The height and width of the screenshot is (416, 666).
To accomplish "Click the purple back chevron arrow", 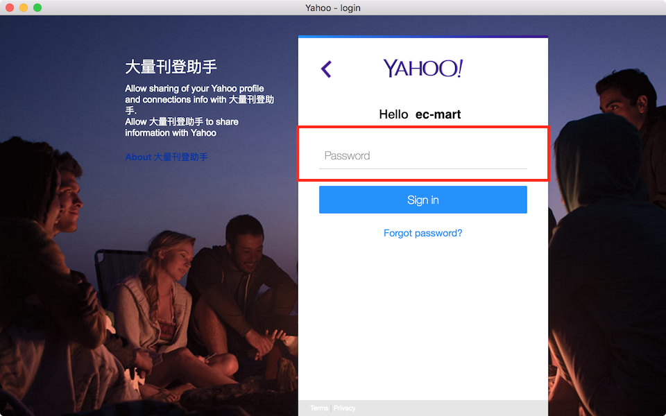I will 326,69.
